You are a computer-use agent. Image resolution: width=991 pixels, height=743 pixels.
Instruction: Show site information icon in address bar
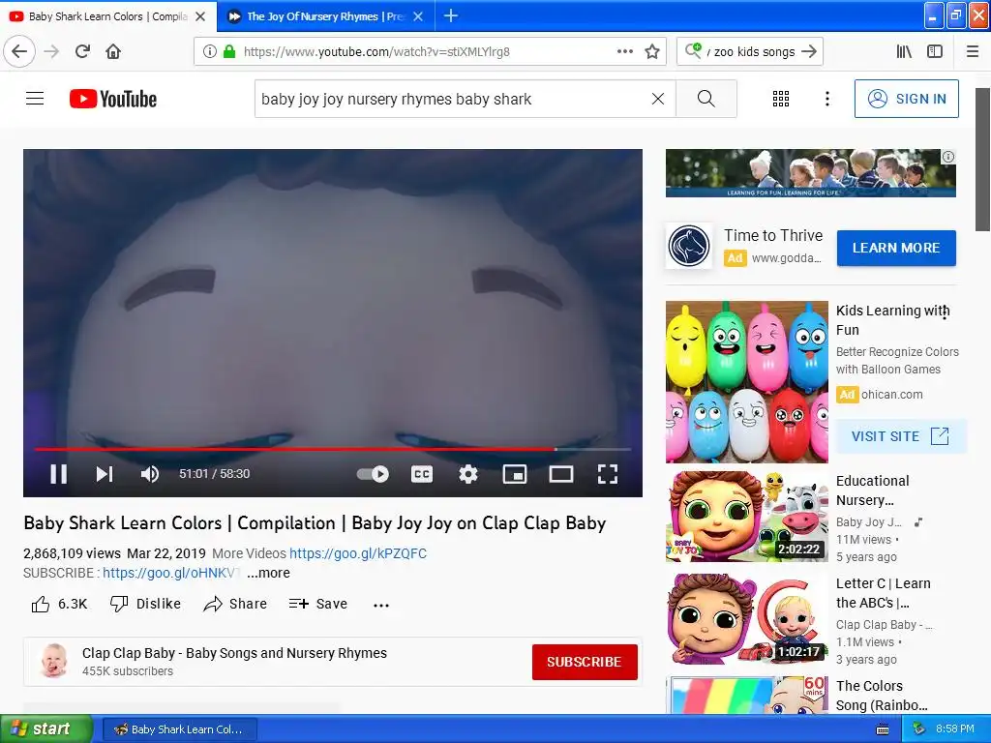[210, 52]
